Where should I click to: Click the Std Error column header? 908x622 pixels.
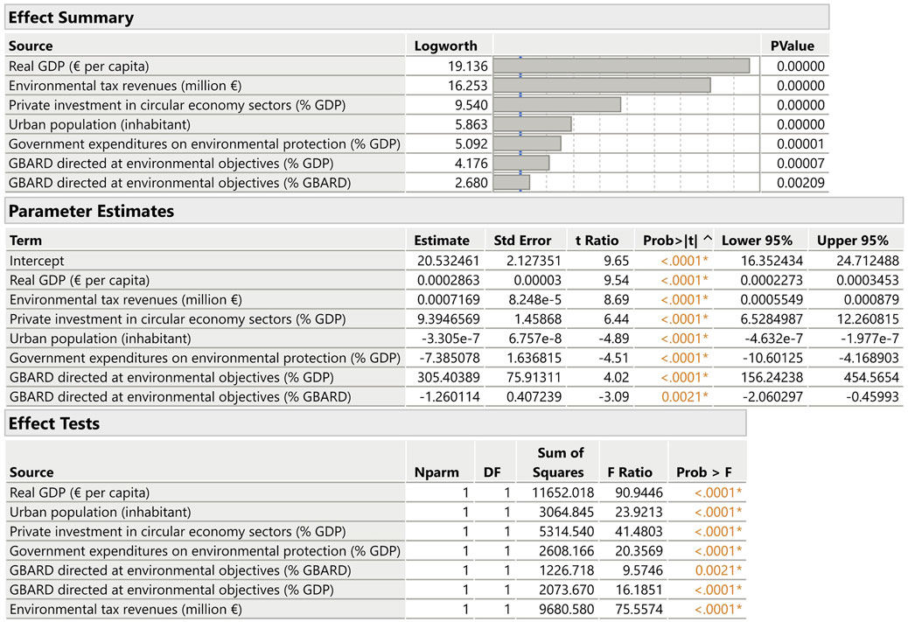pyautogui.click(x=522, y=241)
